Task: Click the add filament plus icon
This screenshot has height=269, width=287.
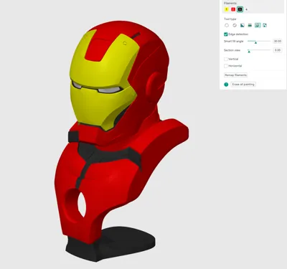Action: (247, 9)
